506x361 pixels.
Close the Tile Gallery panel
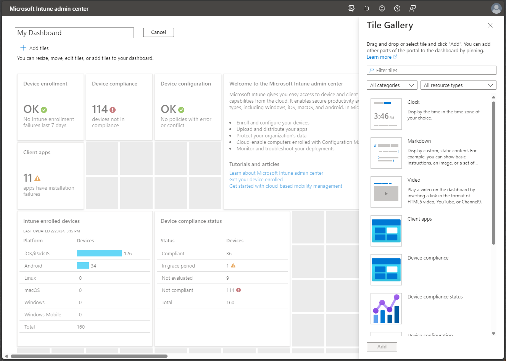click(490, 25)
